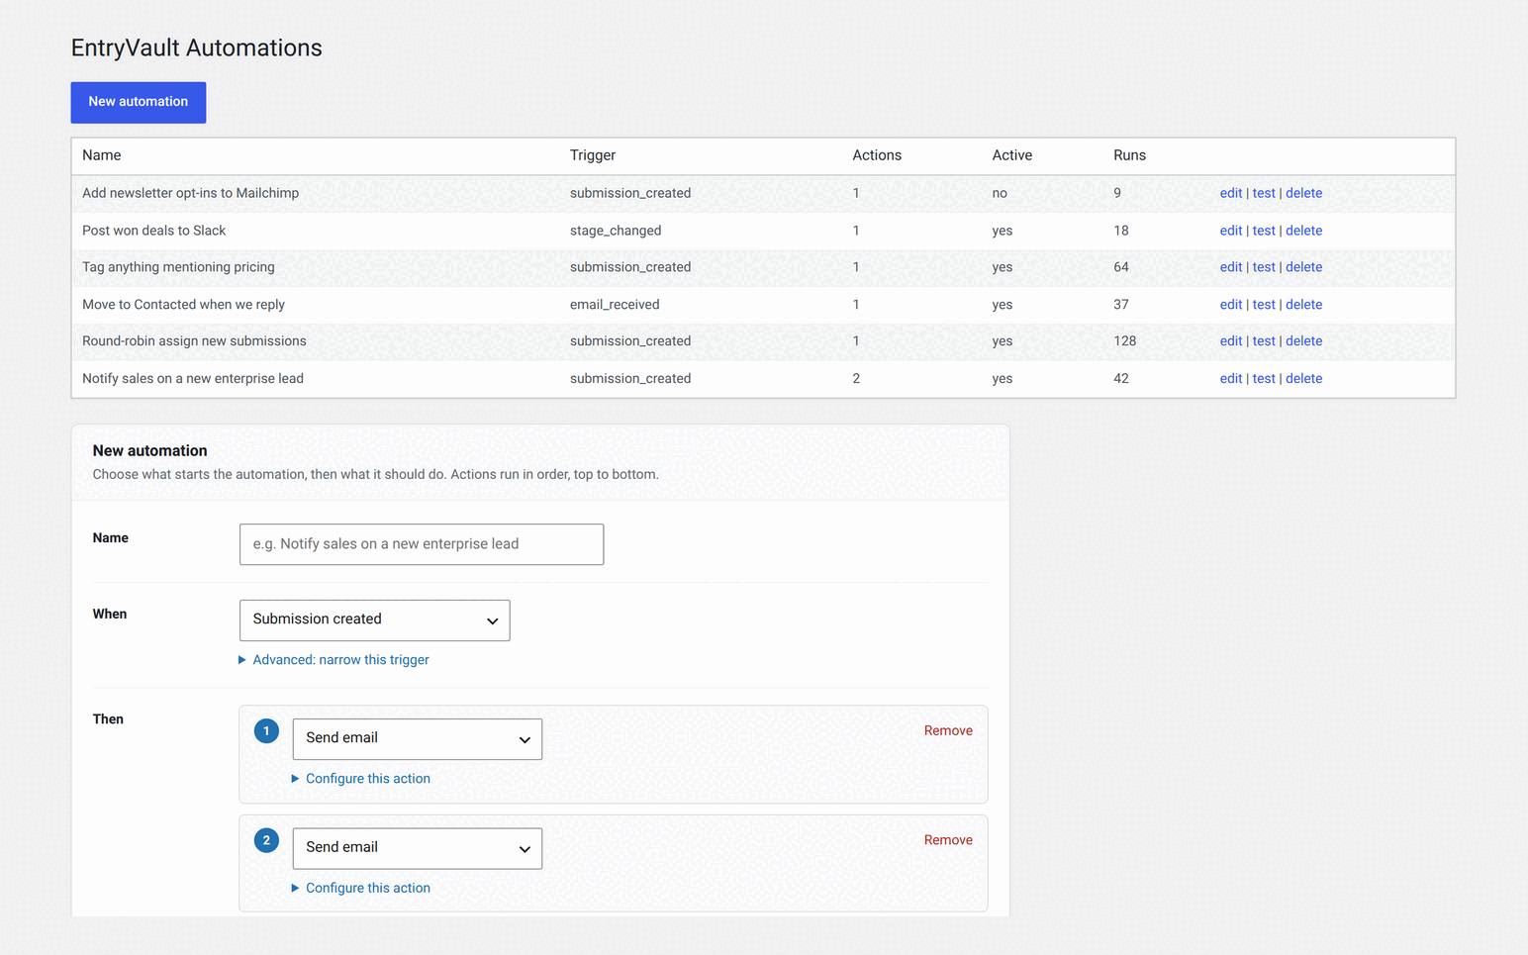Delete the Tag anything mentioning pricing automation

click(x=1303, y=267)
